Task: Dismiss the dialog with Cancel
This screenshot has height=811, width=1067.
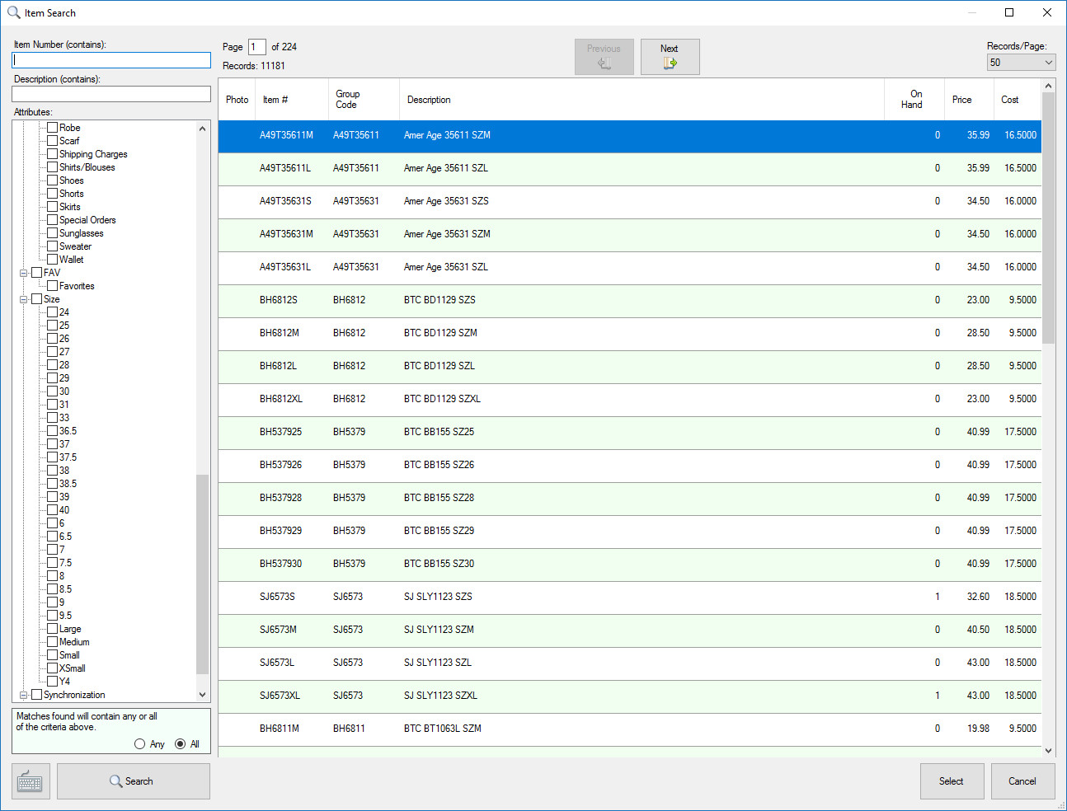Action: [1022, 781]
